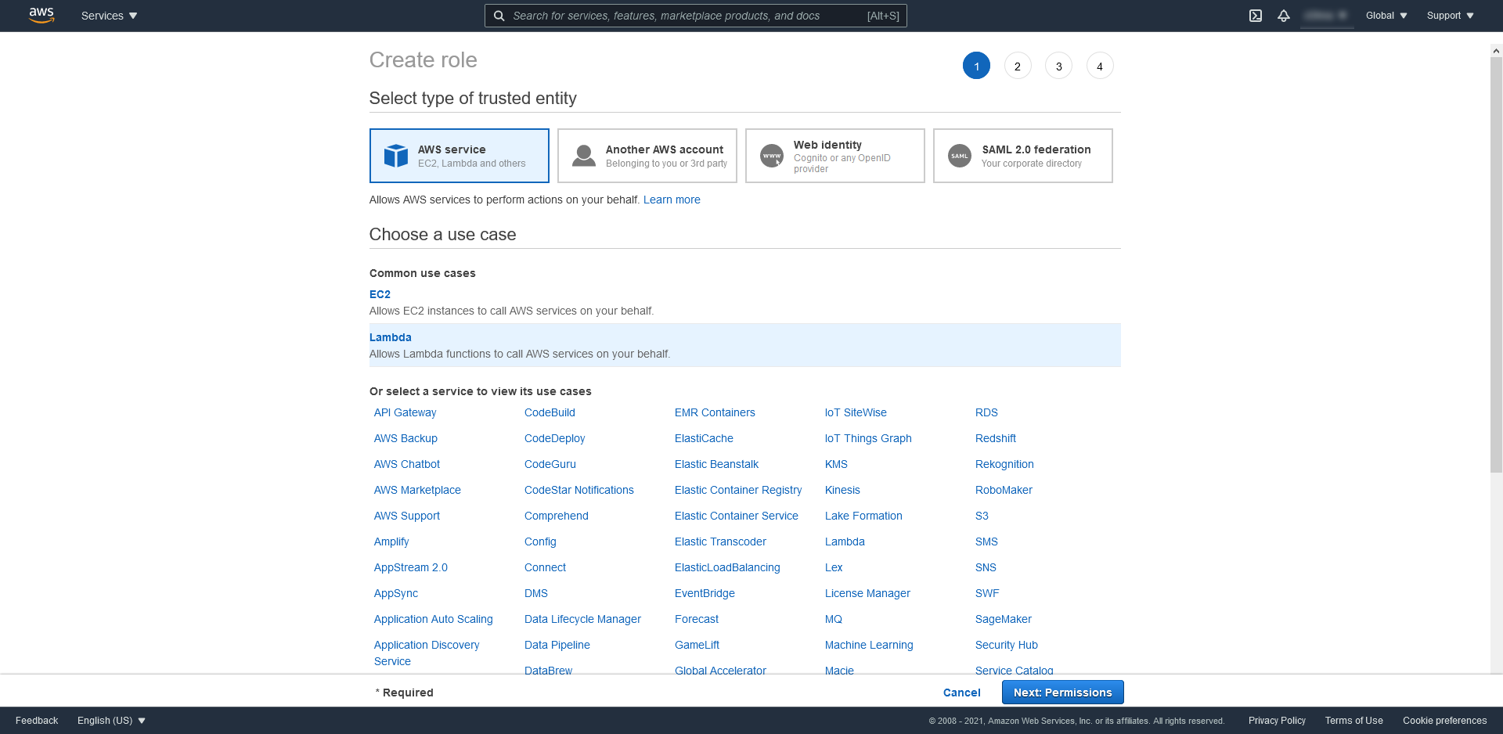1503x734 pixels.
Task: Click the AWS logo home icon
Action: point(41,16)
